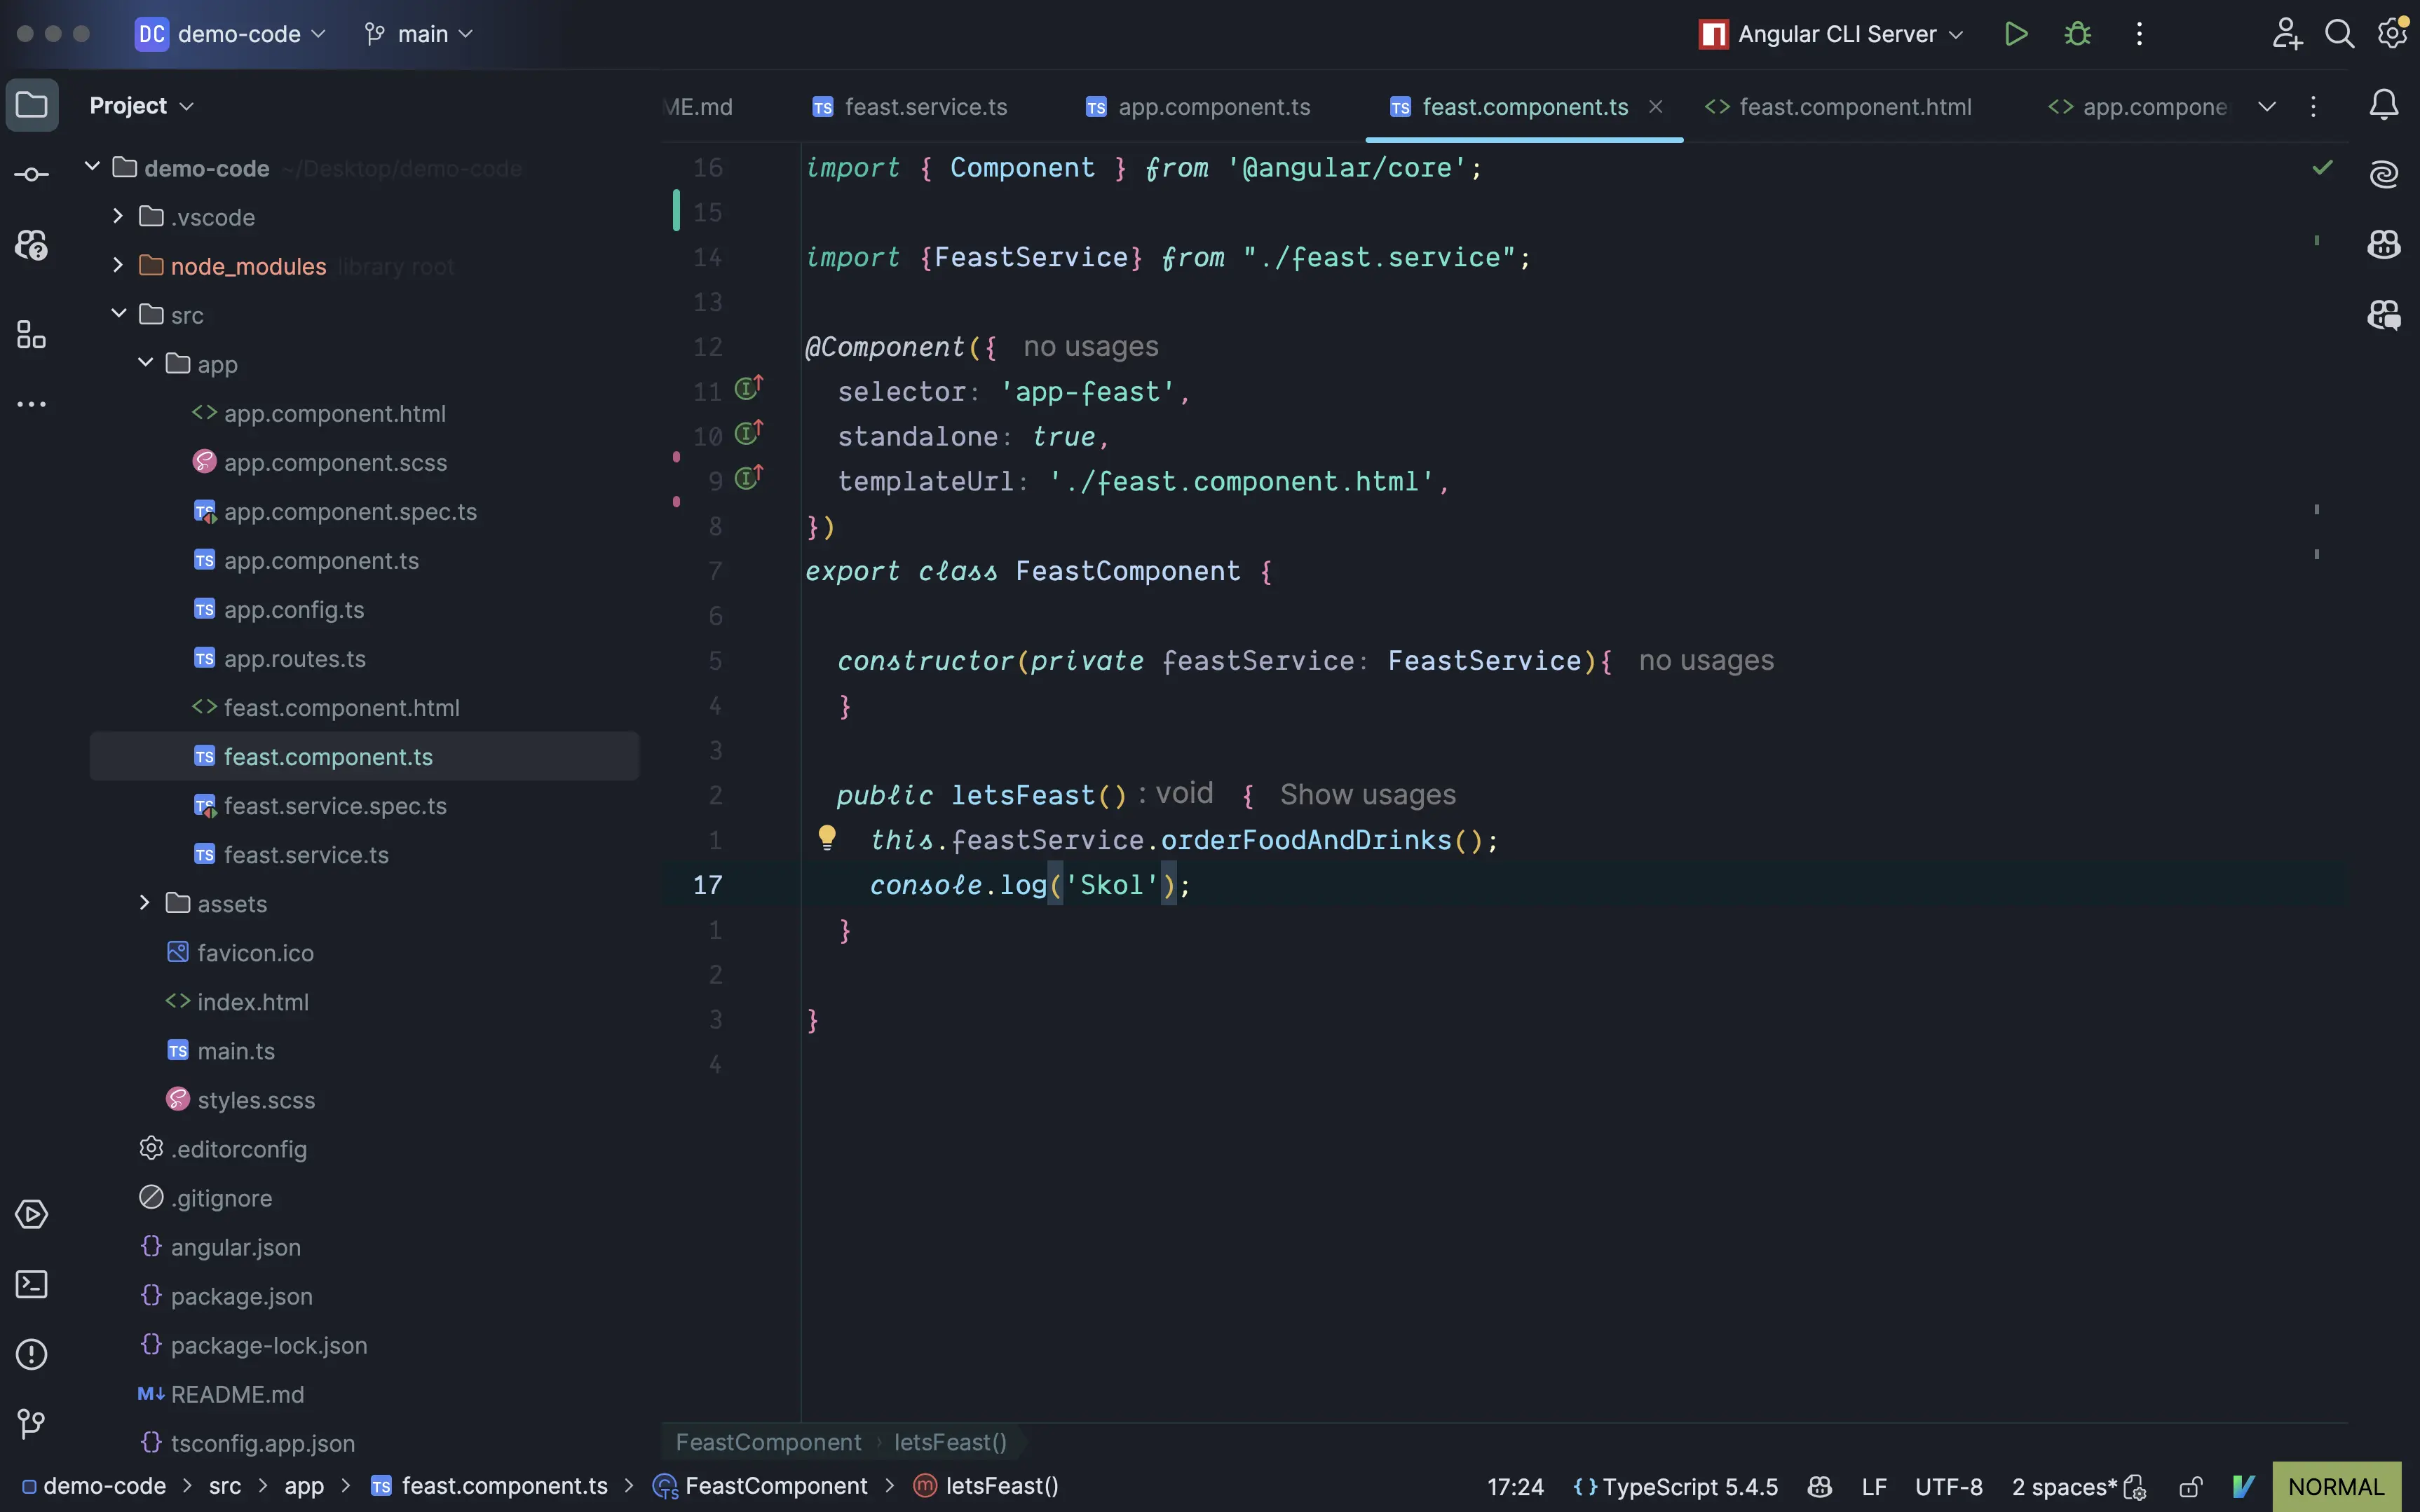
Task: Show more tool windows ellipsis in left sidebar
Action: coord(32,404)
